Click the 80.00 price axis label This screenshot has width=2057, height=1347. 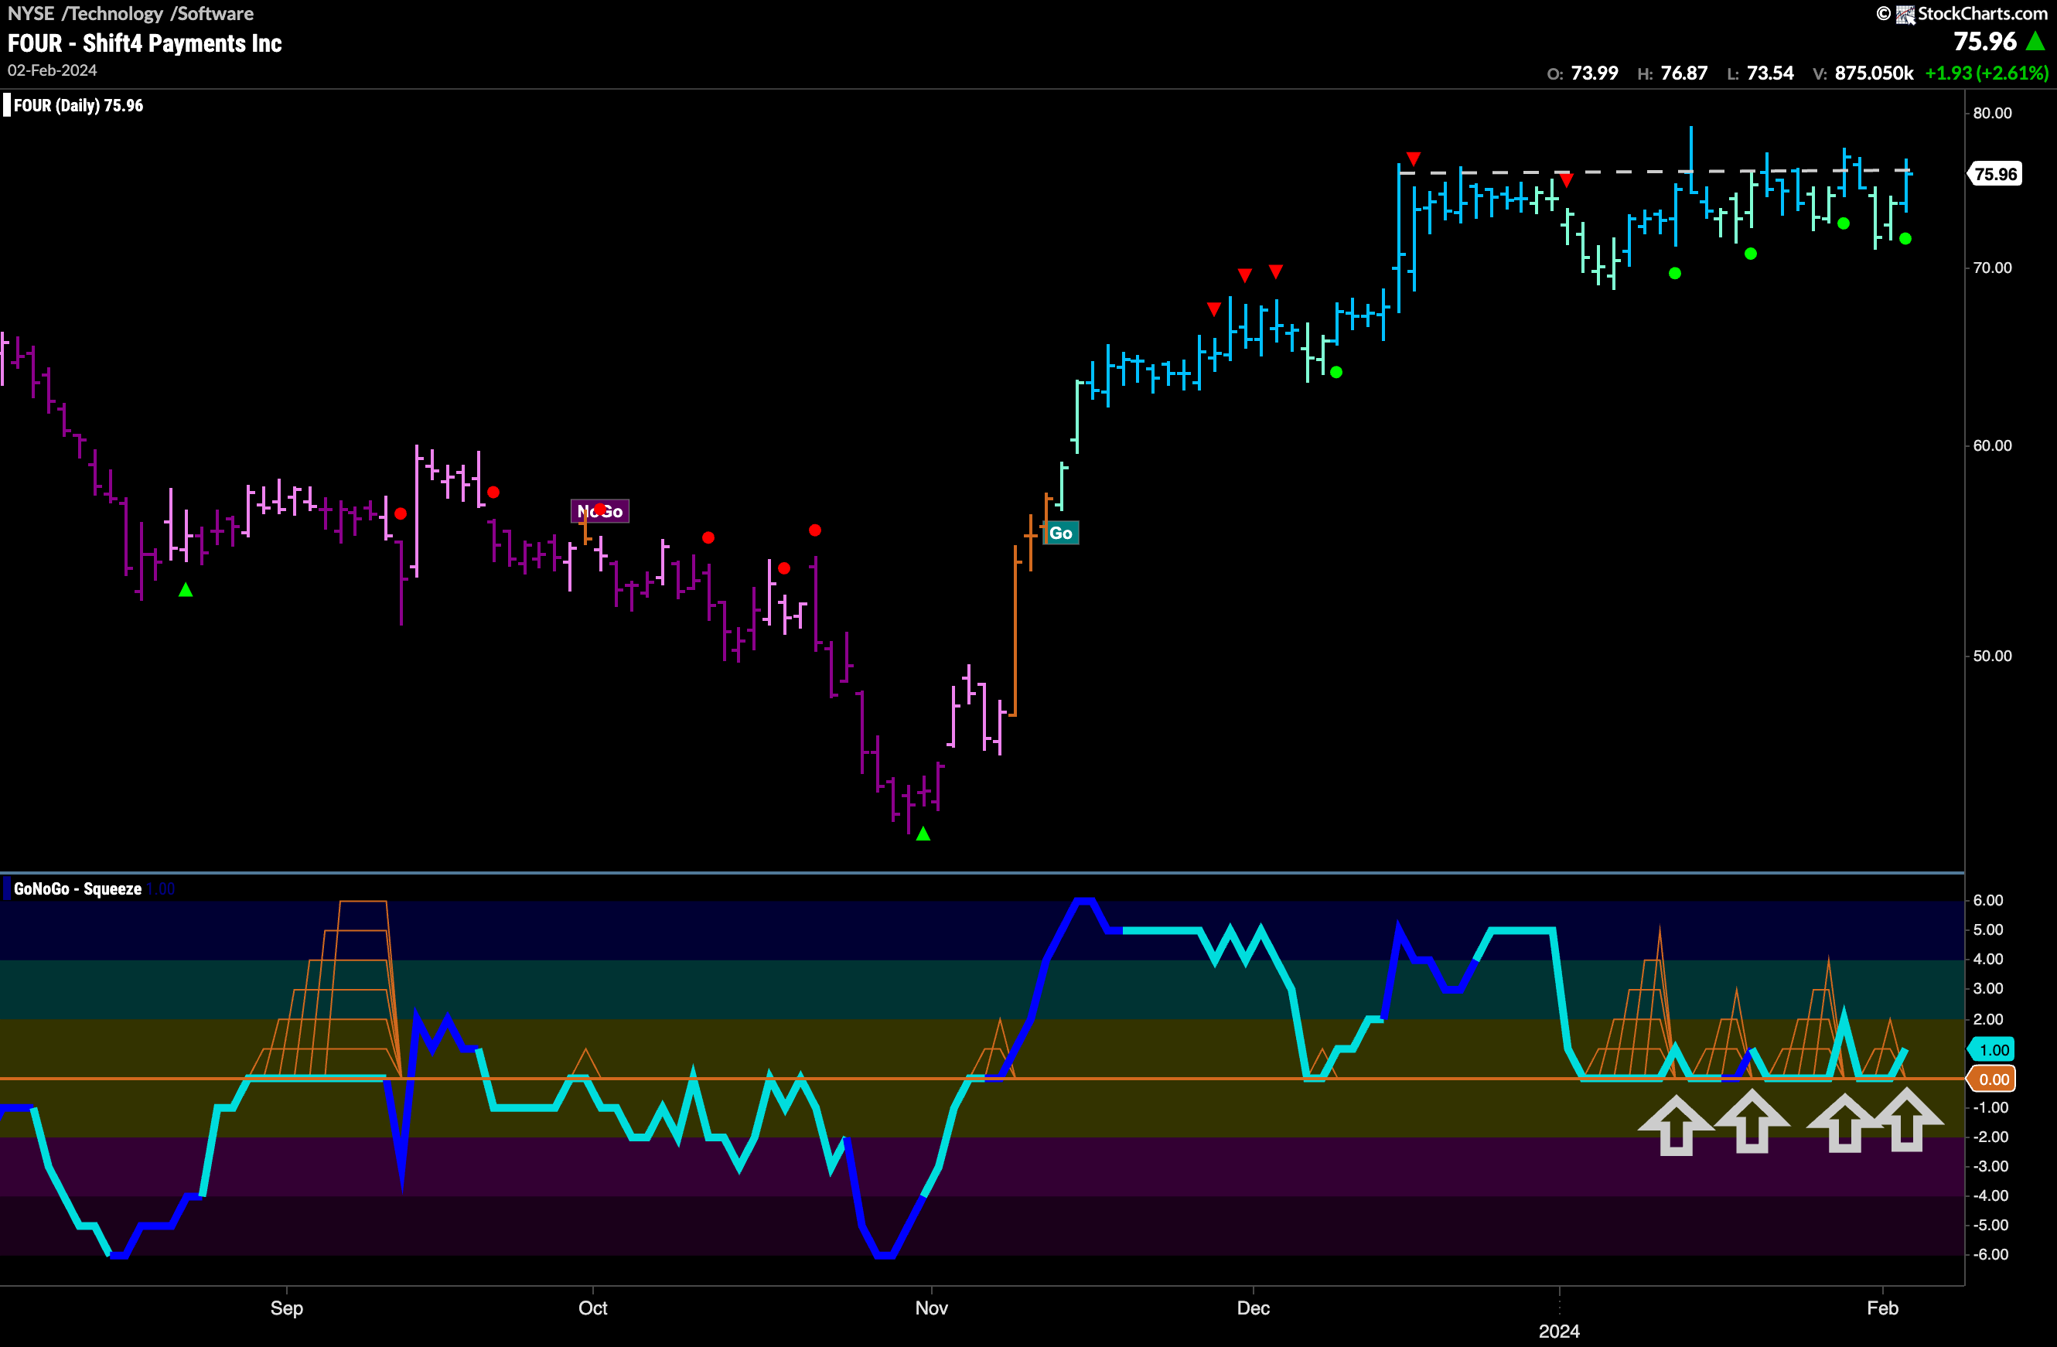[x=1992, y=113]
